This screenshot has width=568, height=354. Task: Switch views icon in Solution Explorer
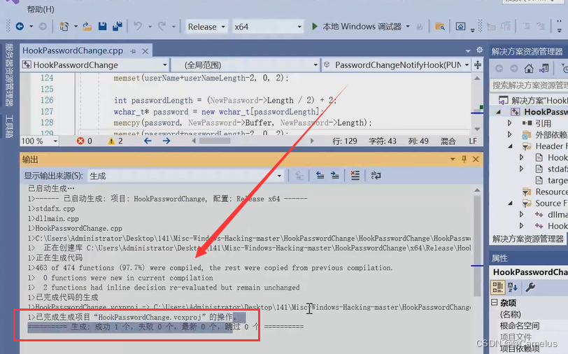click(544, 68)
